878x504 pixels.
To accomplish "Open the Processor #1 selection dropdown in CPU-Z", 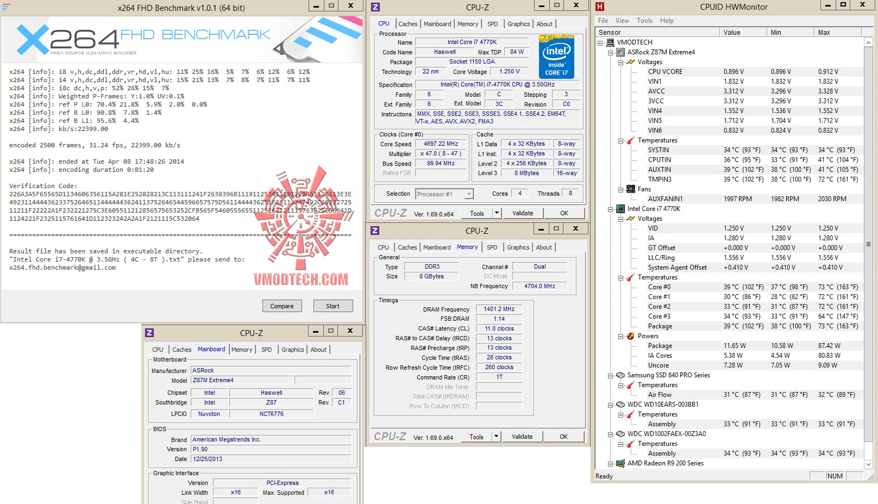I will point(469,194).
